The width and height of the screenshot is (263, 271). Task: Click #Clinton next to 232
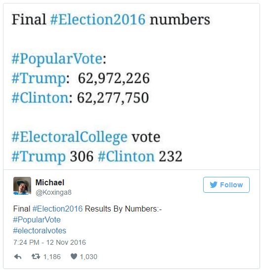(126, 157)
